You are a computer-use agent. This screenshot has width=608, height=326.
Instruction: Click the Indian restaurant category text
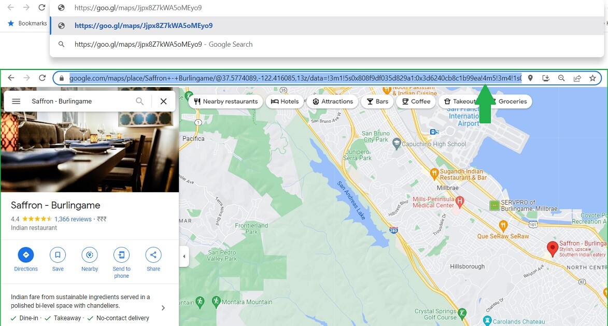point(34,228)
